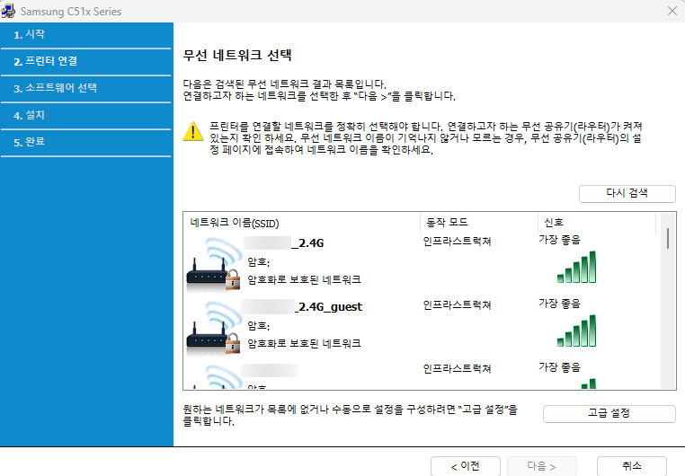Click the 다시 검색 (rescan) button
This screenshot has height=476, width=685.
[x=627, y=193]
